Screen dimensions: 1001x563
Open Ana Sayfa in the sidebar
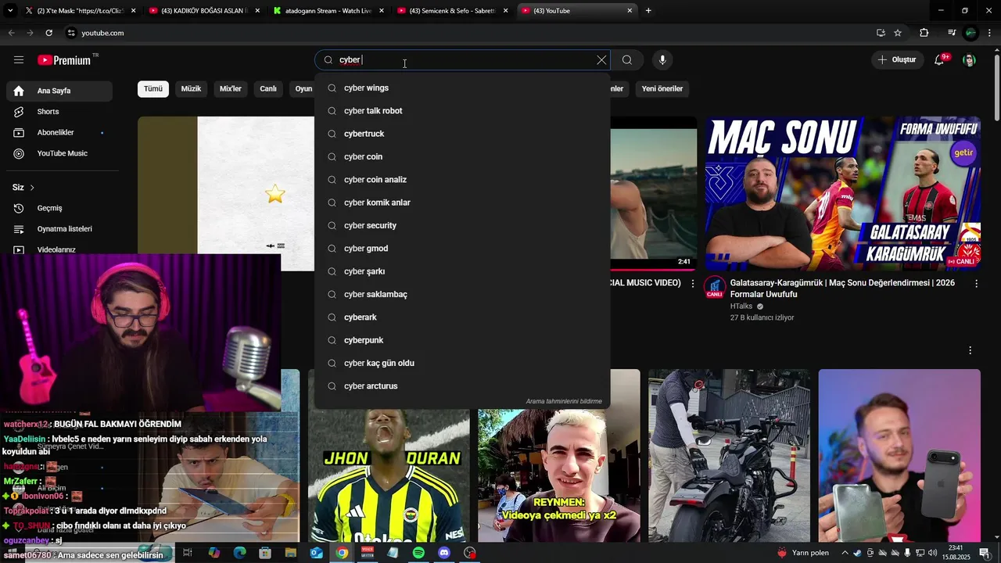click(x=59, y=91)
